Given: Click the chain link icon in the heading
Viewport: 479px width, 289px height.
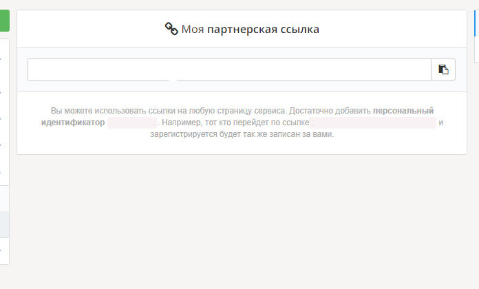Looking at the screenshot, I should point(171,29).
